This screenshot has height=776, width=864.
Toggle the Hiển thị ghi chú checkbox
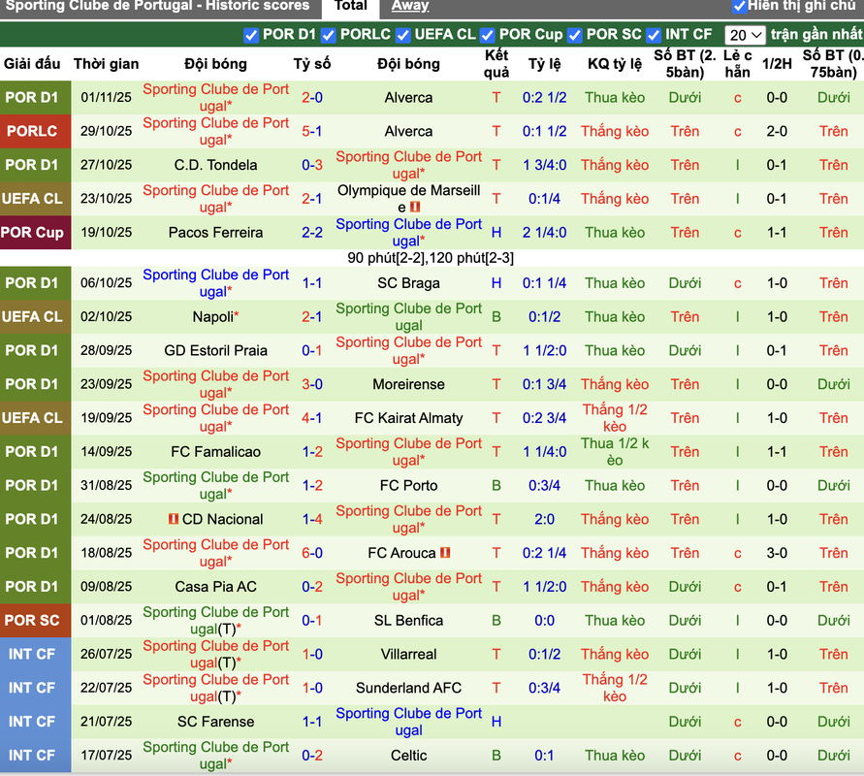click(739, 6)
